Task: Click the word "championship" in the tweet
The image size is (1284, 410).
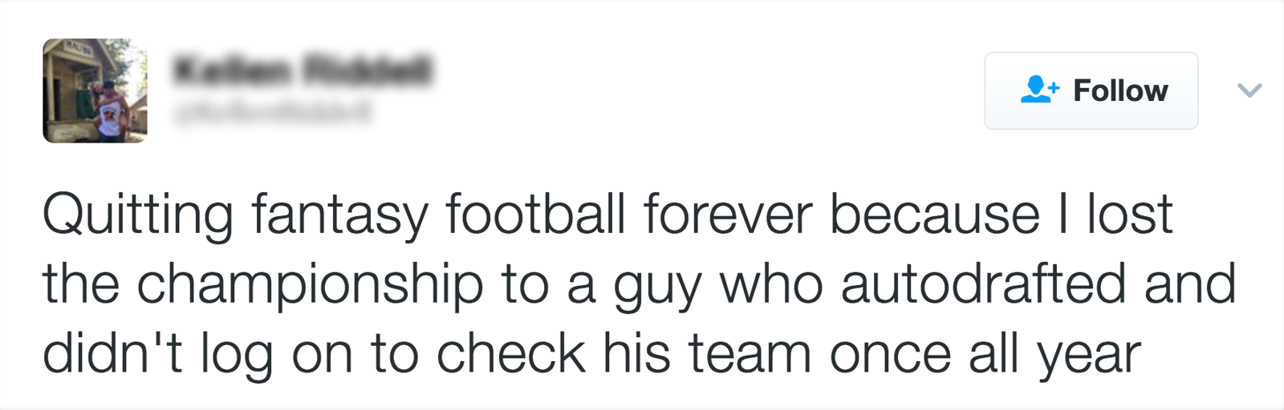Action: click(x=310, y=286)
